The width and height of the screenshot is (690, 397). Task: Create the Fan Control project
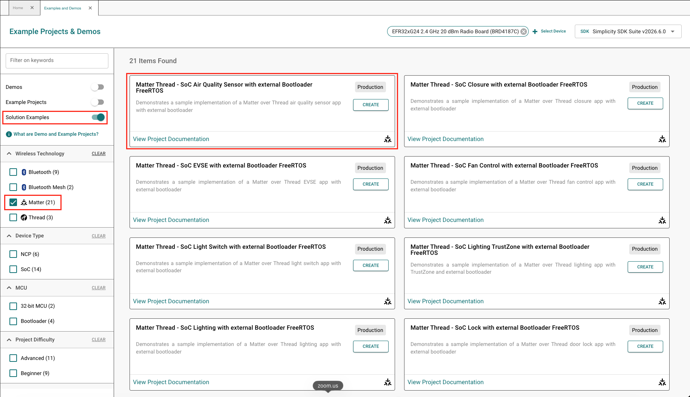[645, 184]
